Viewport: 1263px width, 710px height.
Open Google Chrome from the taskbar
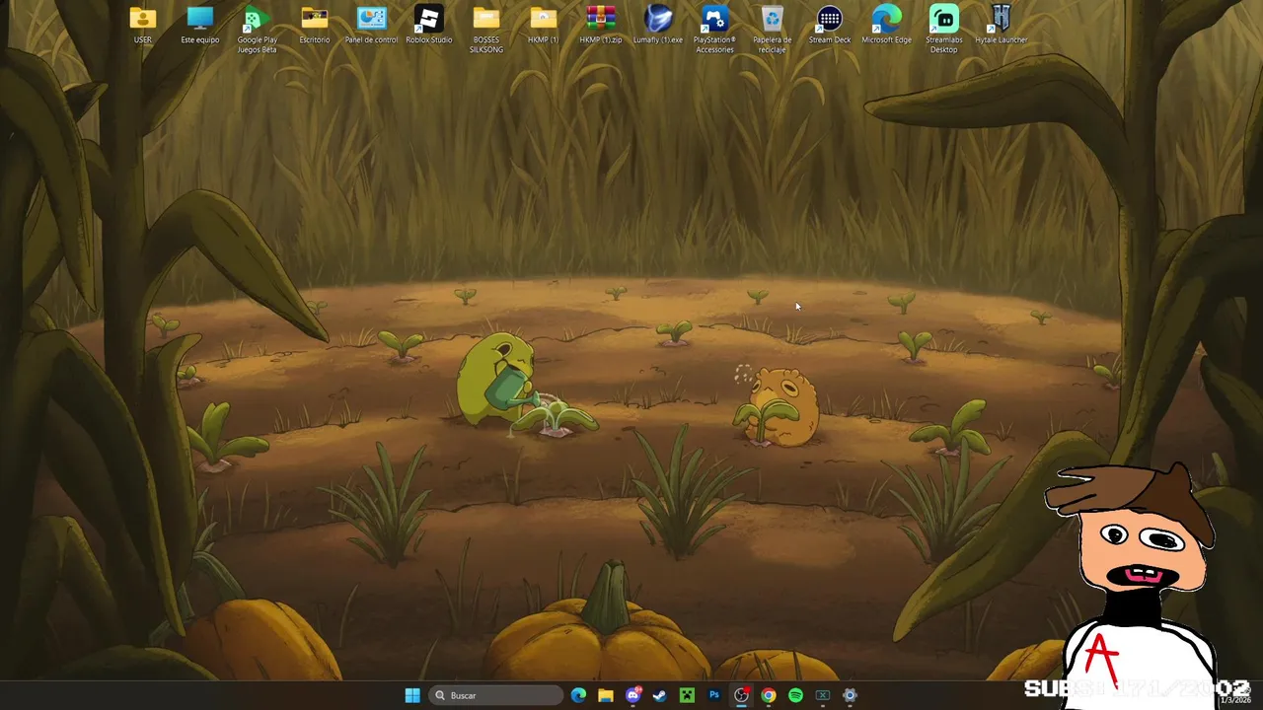(x=768, y=695)
